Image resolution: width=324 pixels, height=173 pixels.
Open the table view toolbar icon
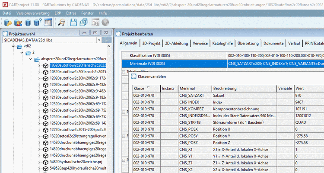coord(48,22)
